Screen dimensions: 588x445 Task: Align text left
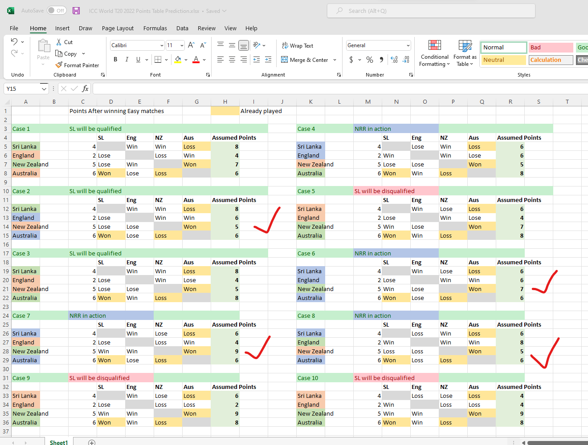pos(220,60)
